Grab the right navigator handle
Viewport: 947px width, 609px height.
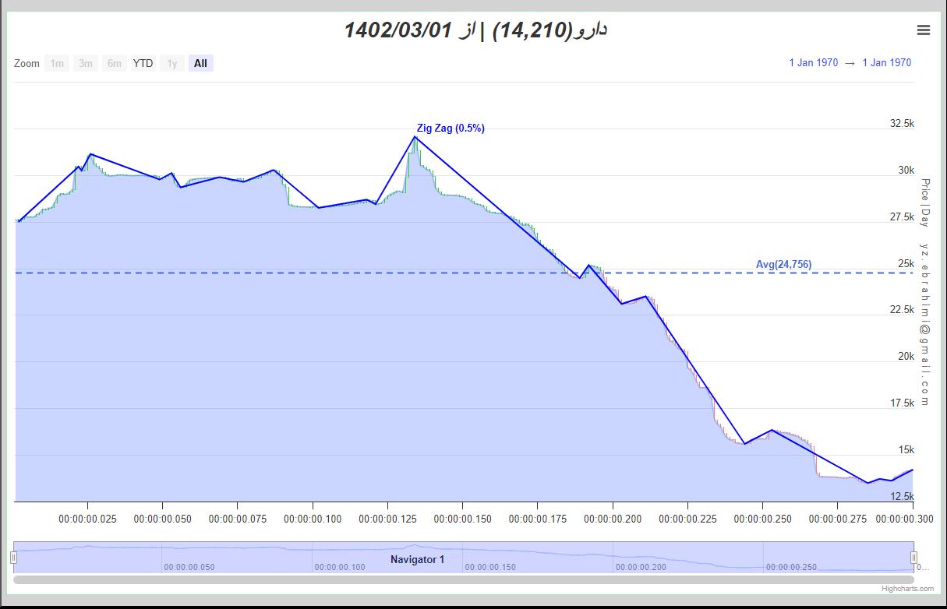coord(914,557)
